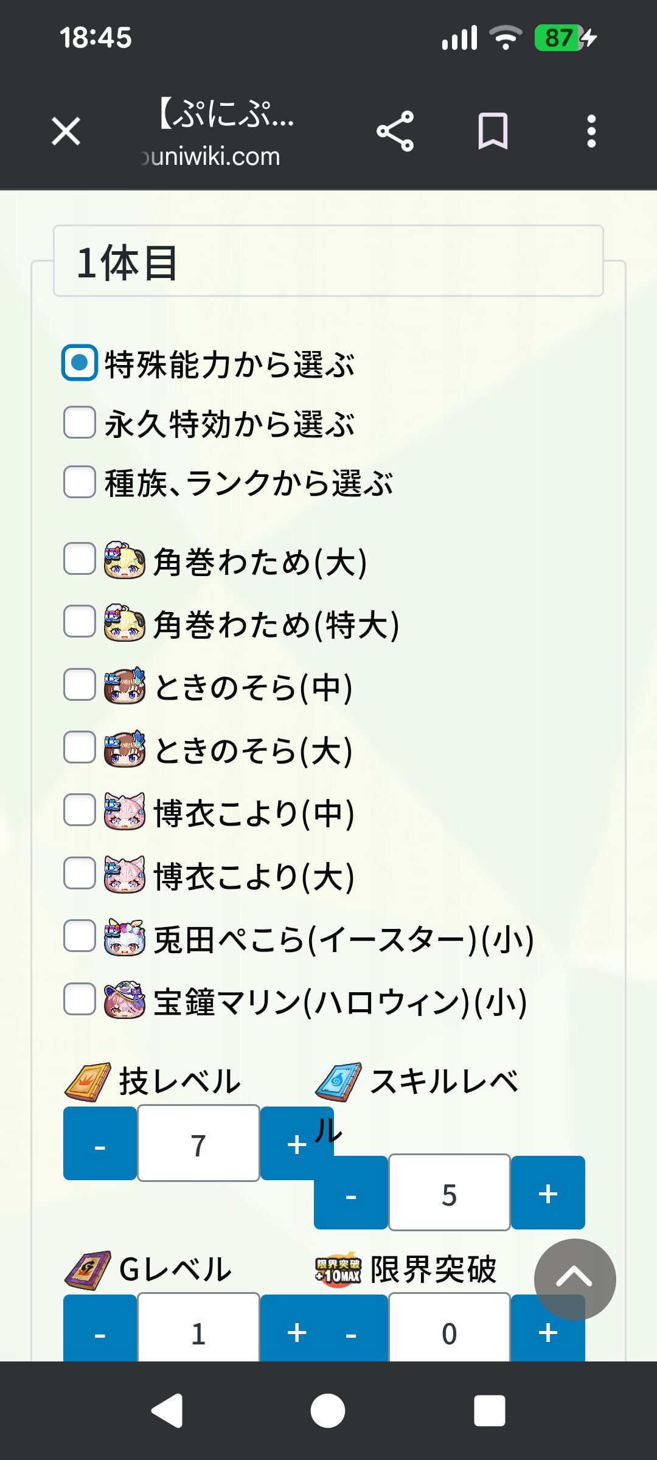Click the スキルレベル value field showing 5

[450, 1193]
